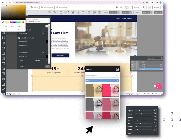Switch to desktop view icon
181x140 pixels.
point(126,7)
